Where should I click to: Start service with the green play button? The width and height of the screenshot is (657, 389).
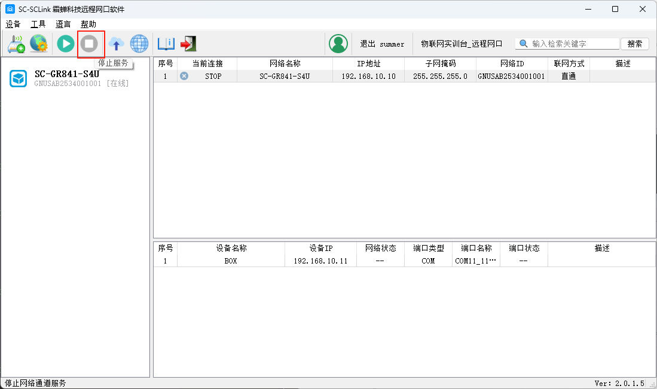[x=65, y=44]
